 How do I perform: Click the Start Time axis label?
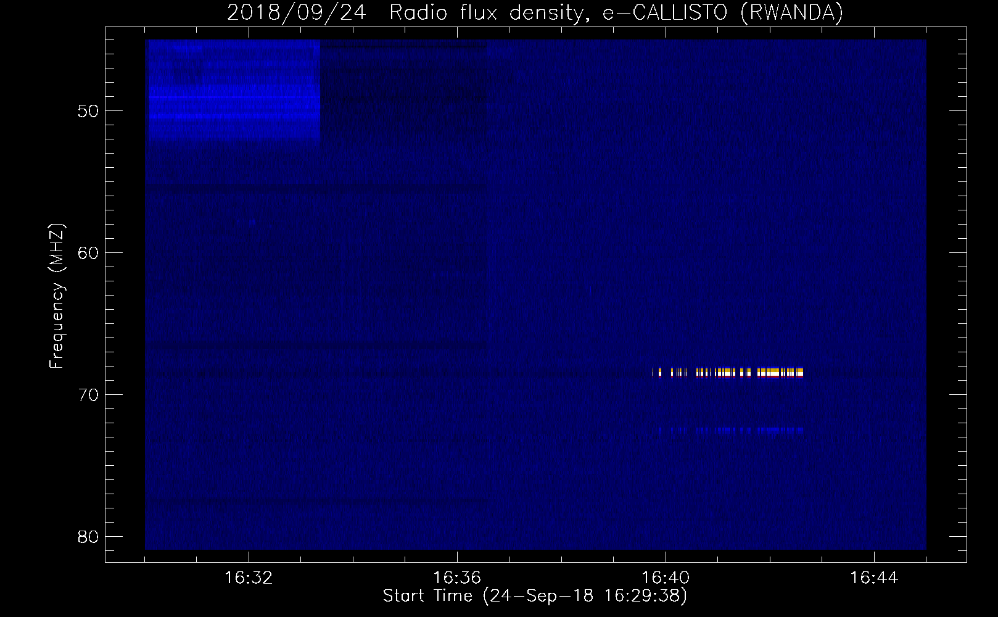(x=535, y=596)
